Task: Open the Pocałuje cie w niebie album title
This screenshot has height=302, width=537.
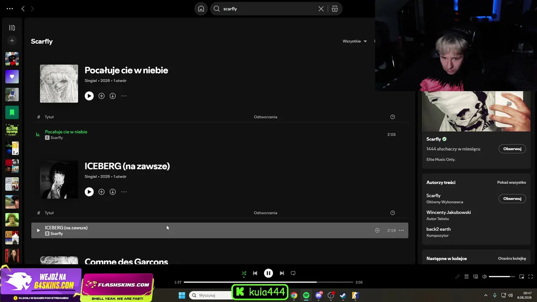Action: [126, 70]
